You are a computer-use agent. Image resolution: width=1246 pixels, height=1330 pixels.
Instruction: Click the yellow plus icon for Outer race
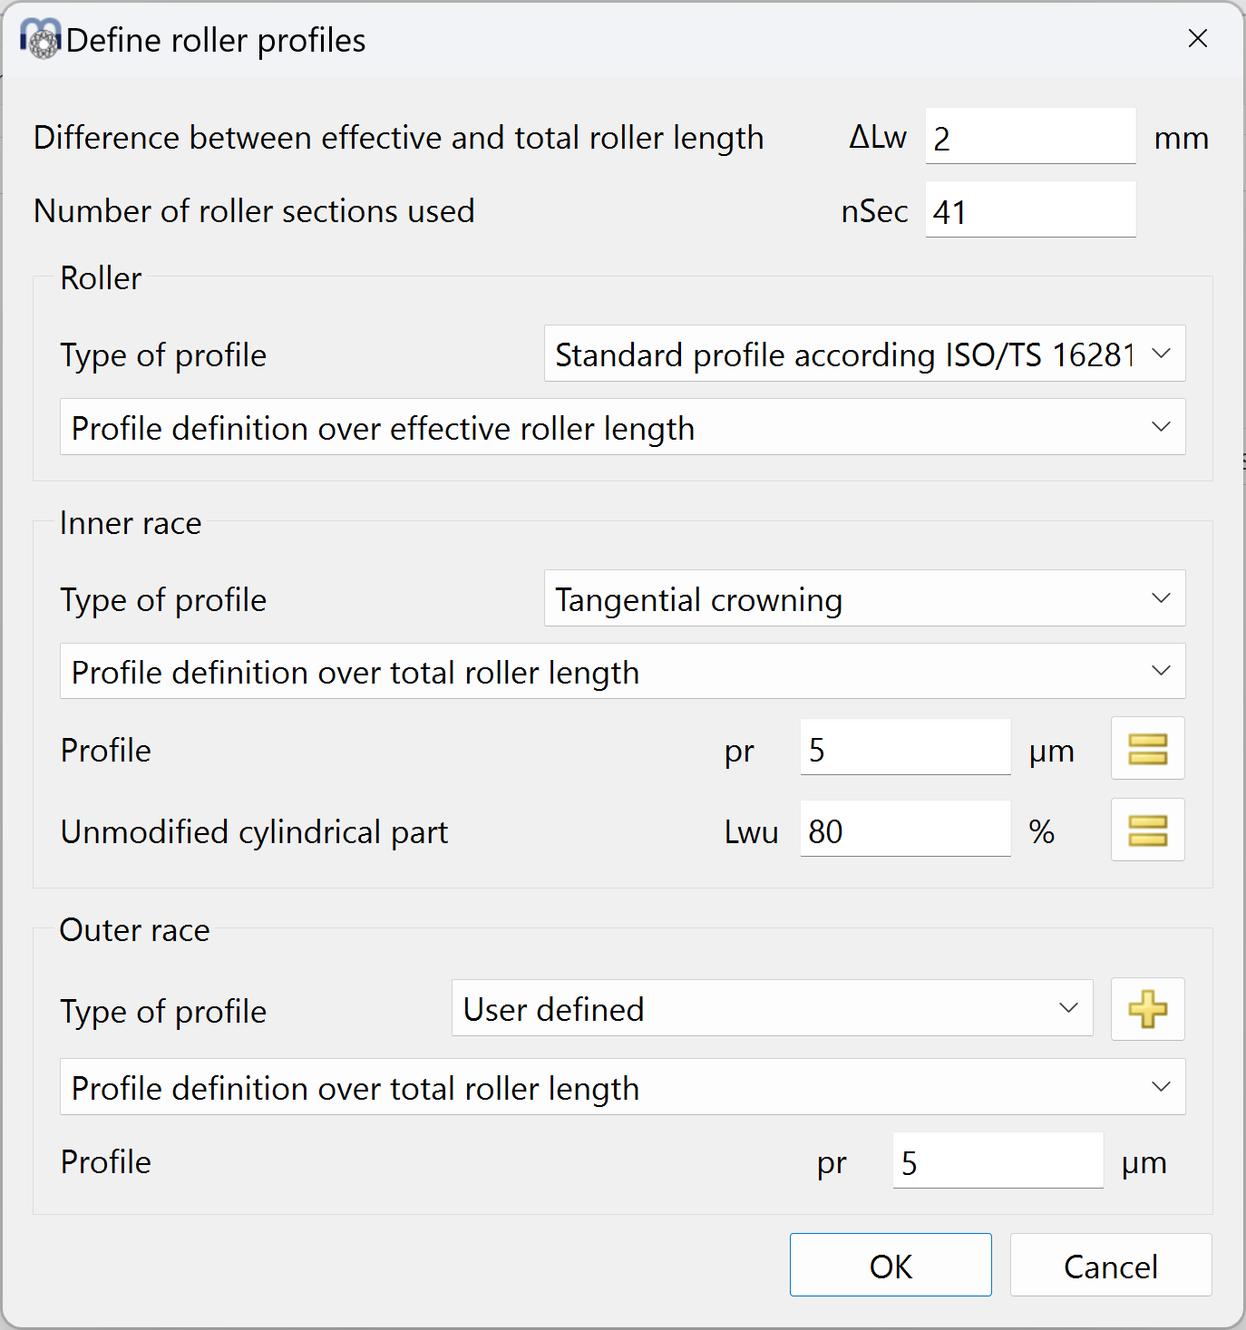click(1147, 1009)
